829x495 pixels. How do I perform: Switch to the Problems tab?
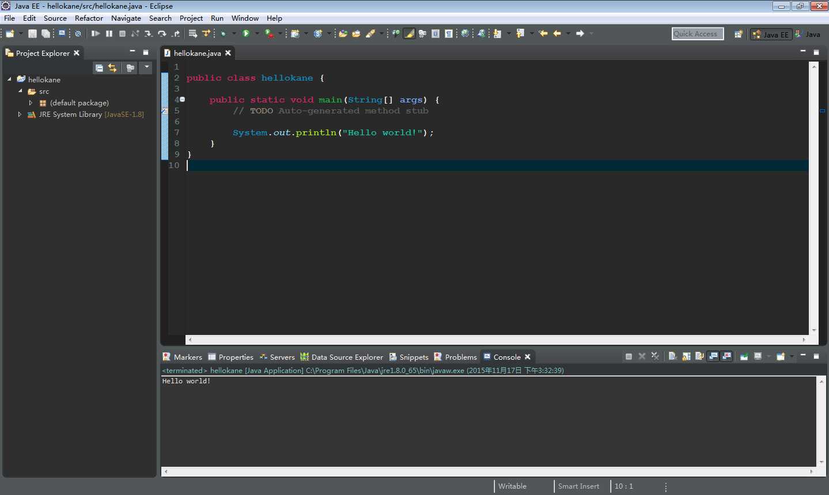(x=460, y=357)
